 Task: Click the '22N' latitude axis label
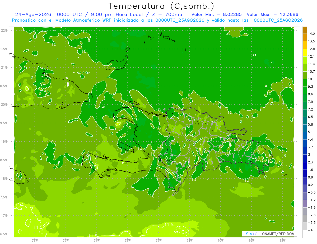4,31
